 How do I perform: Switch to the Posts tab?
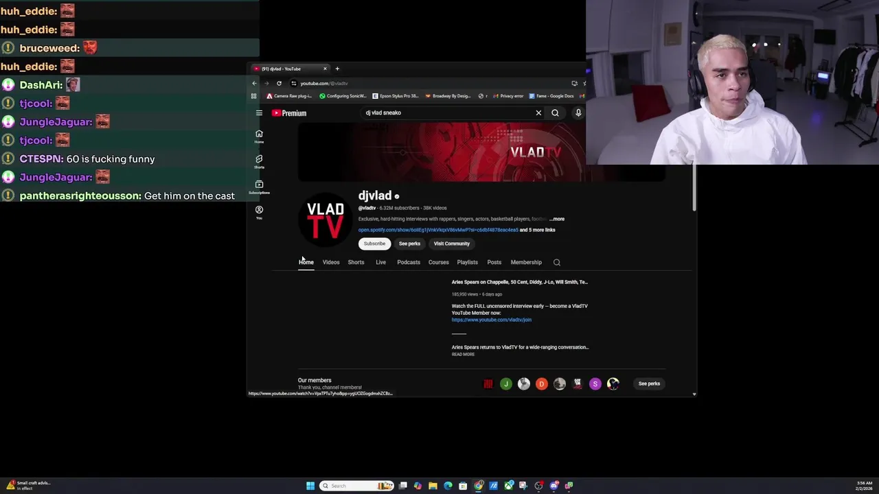point(494,262)
